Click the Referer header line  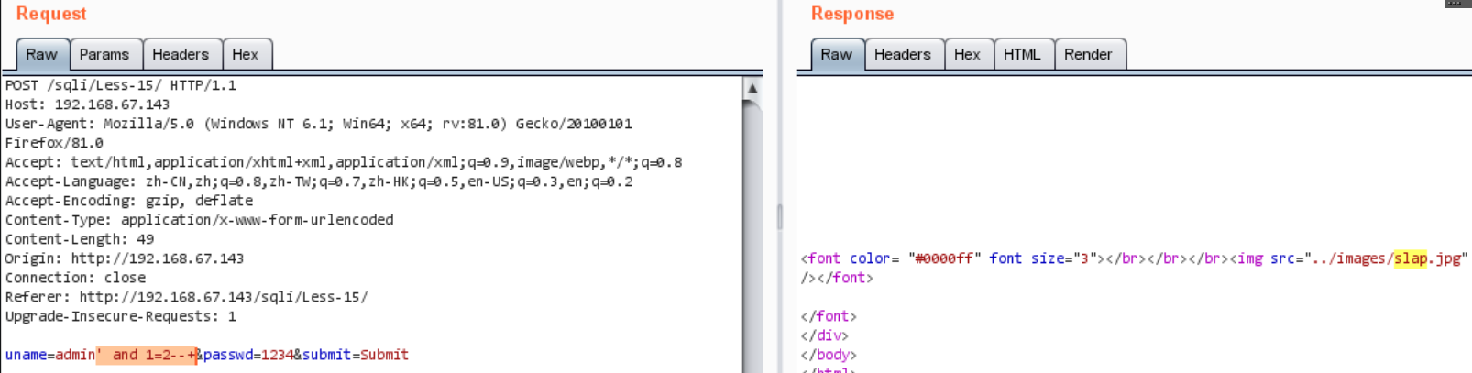coord(187,297)
